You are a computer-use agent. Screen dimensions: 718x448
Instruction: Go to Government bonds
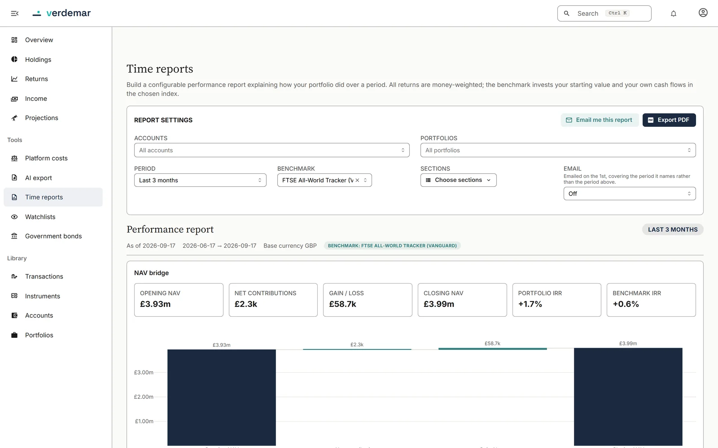[x=53, y=236]
